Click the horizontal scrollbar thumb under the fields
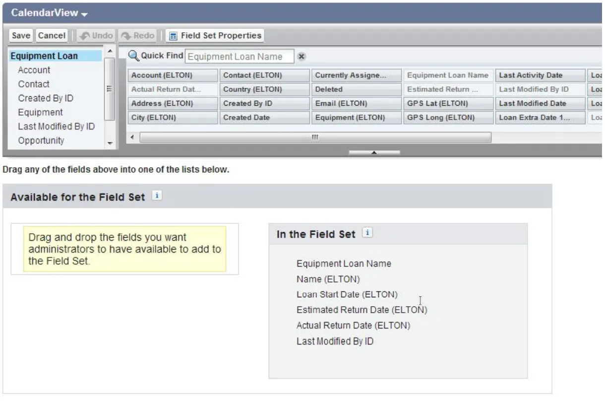605x402 pixels. click(315, 137)
